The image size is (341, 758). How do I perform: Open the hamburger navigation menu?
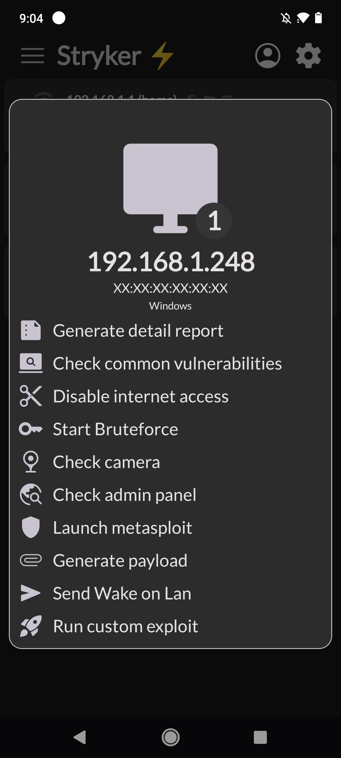coord(32,56)
